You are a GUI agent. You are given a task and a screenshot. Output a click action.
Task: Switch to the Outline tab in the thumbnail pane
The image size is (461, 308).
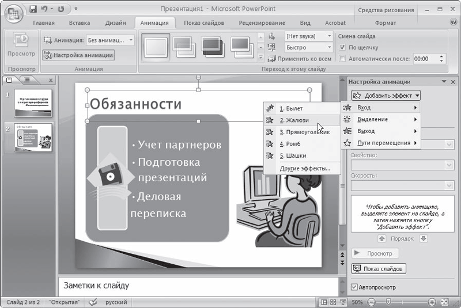coord(27,80)
